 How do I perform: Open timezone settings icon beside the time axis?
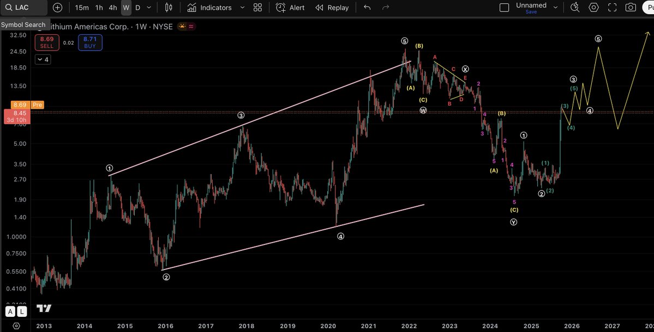(16, 326)
